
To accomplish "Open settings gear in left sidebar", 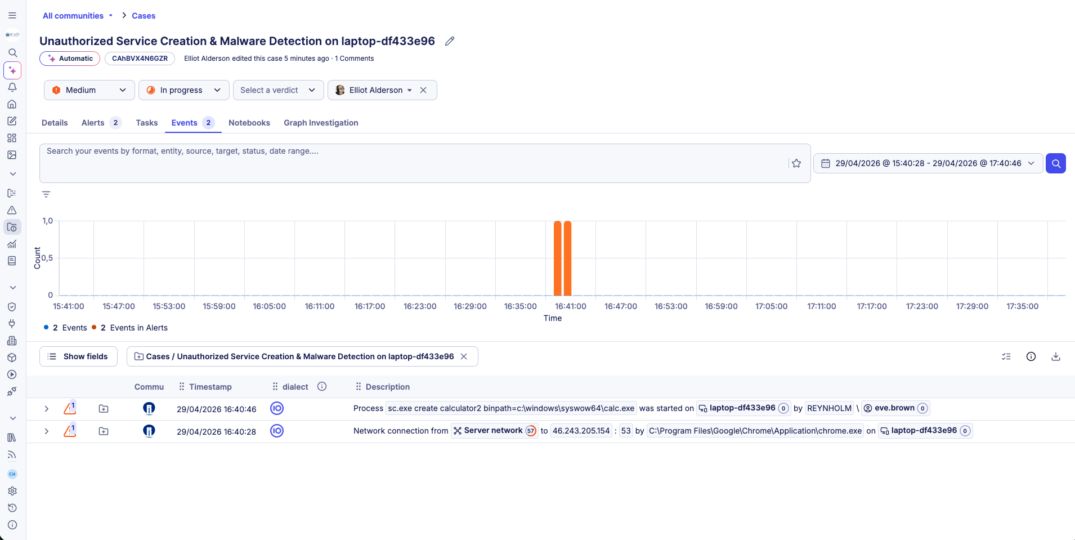I will click(x=12, y=491).
